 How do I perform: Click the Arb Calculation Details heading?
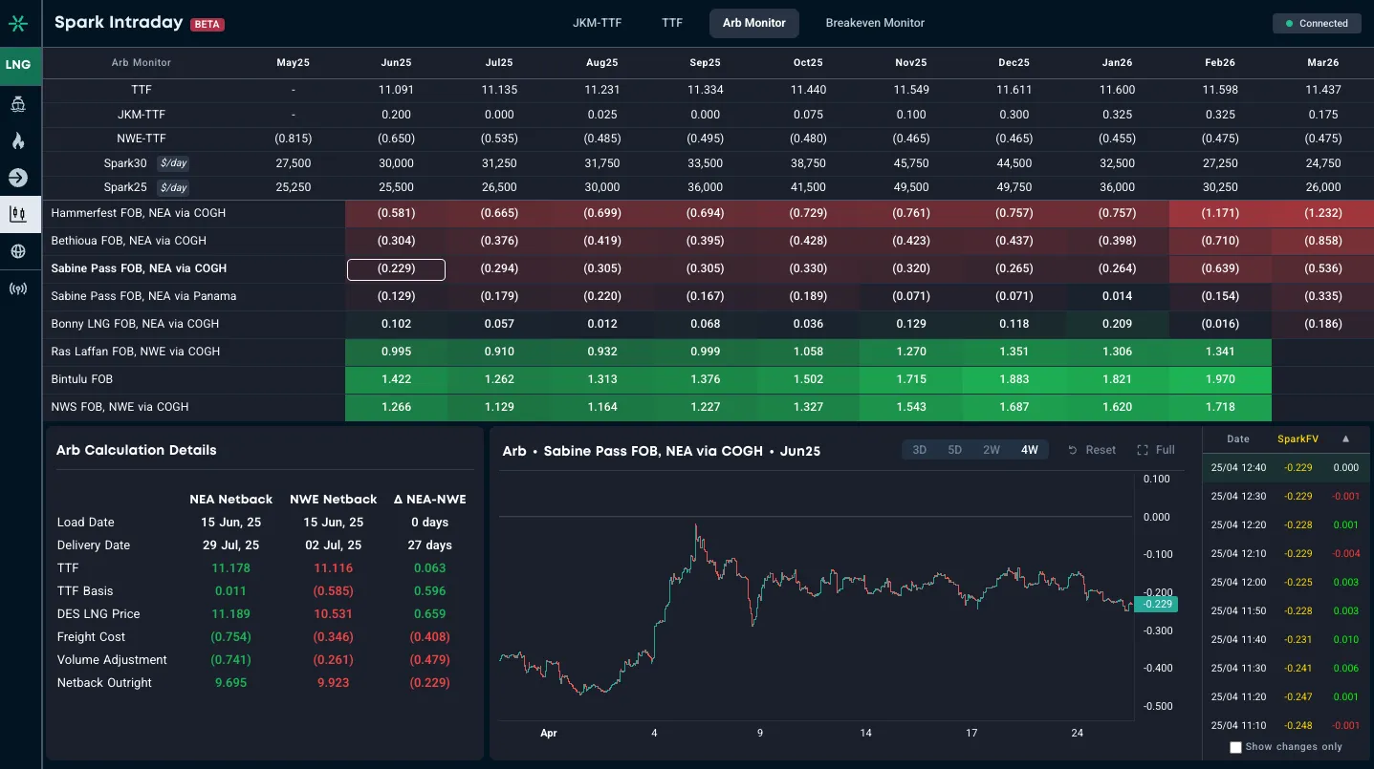137,450
